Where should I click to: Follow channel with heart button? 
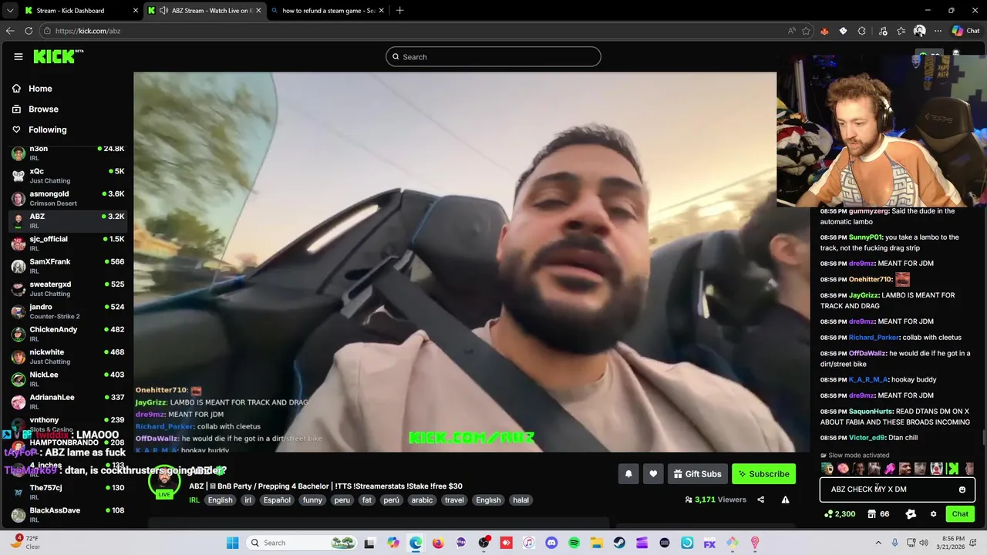pyautogui.click(x=653, y=474)
